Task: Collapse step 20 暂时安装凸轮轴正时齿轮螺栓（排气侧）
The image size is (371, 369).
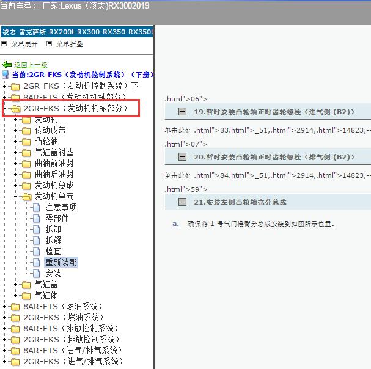Action: tap(182, 157)
